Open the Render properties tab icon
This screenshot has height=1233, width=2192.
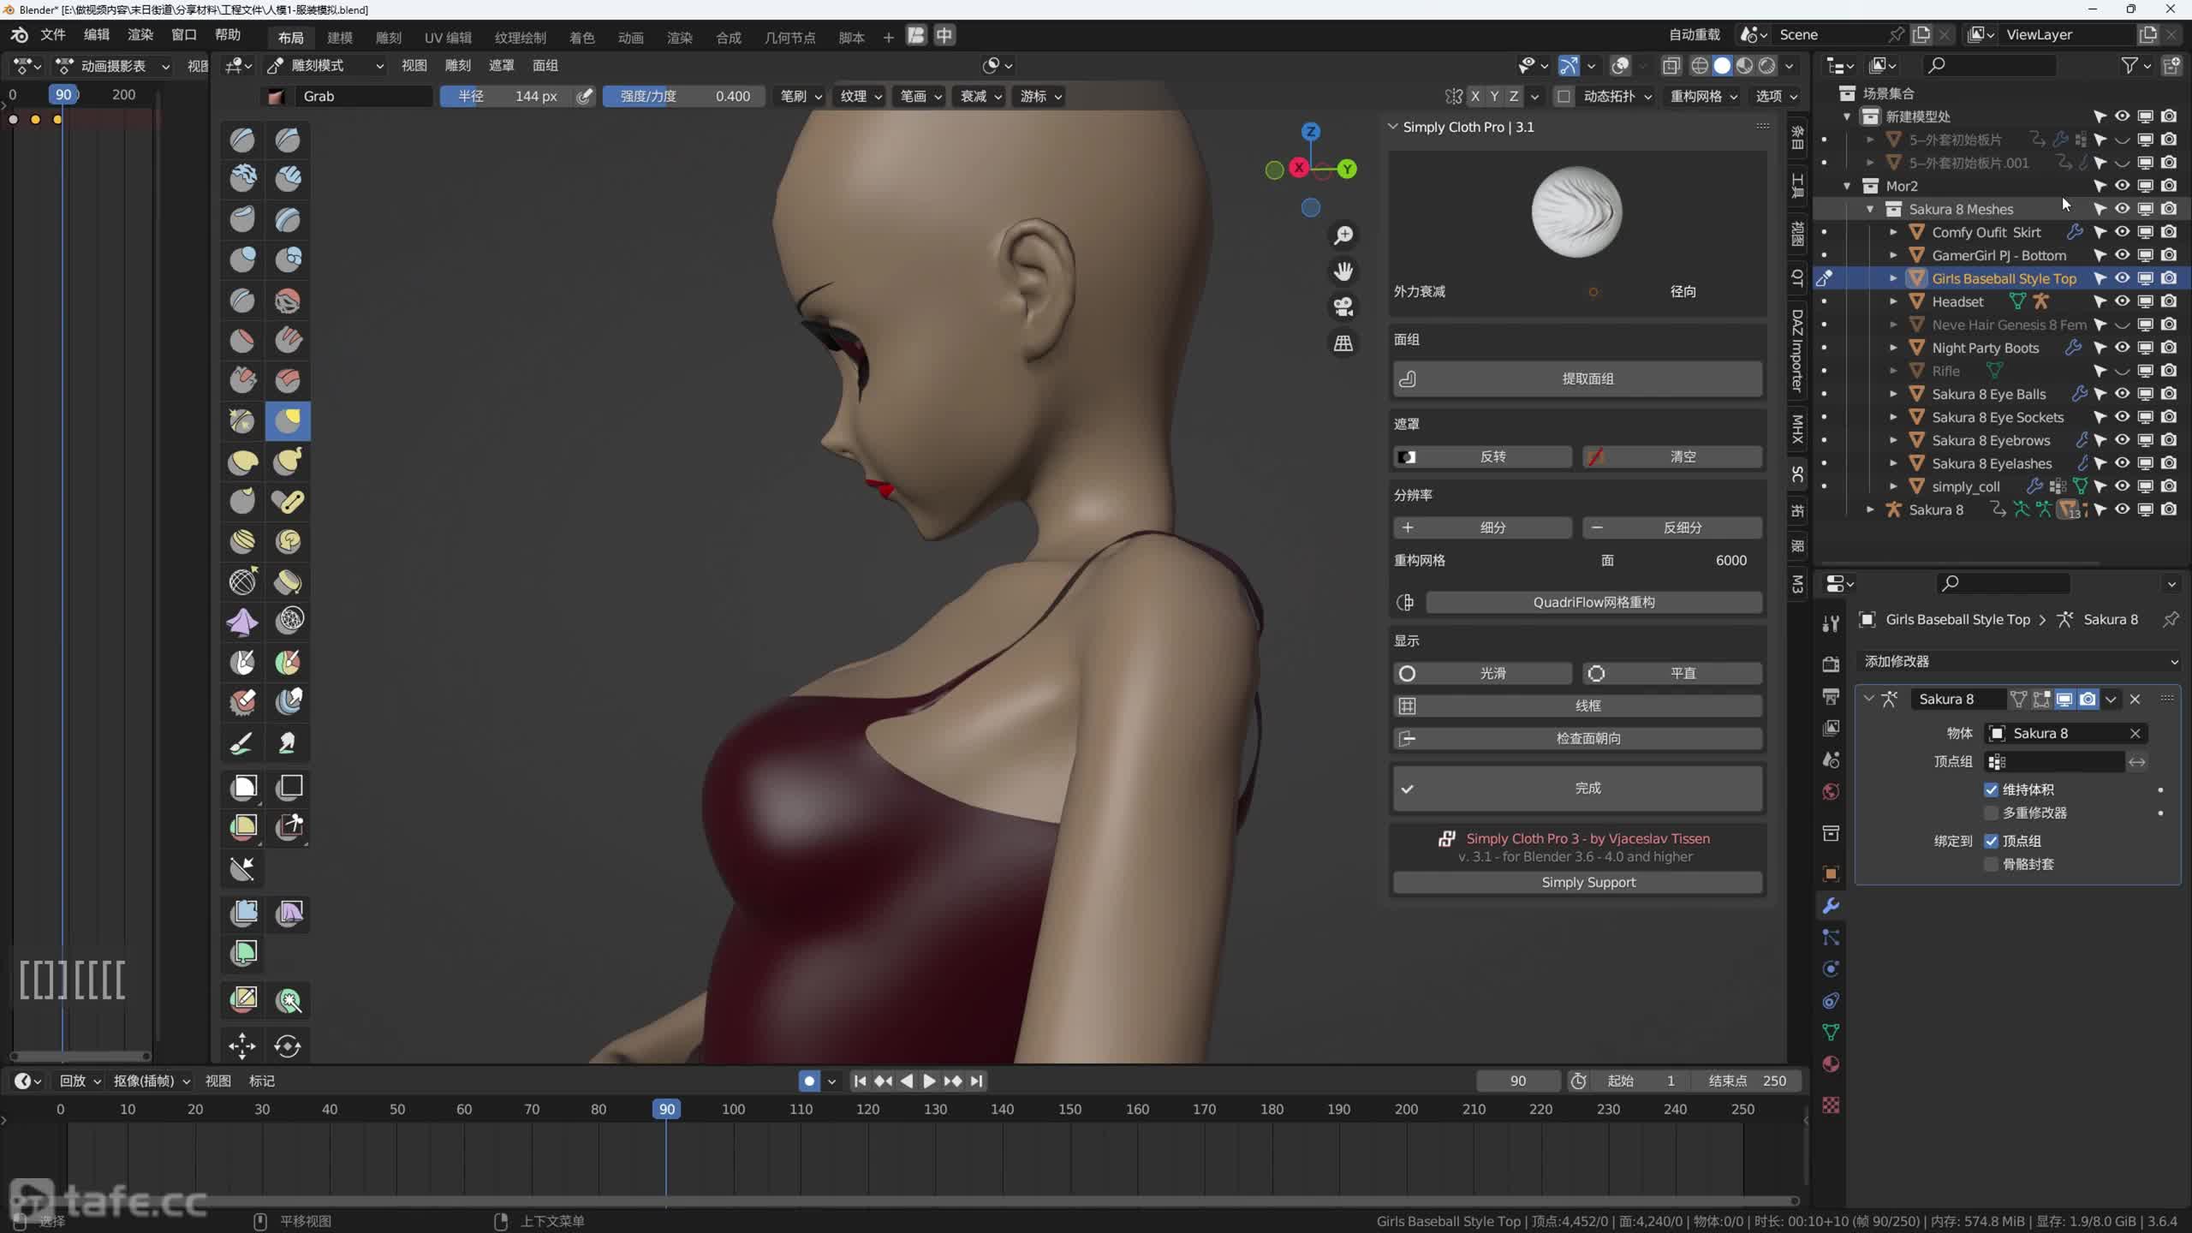pos(1831,664)
